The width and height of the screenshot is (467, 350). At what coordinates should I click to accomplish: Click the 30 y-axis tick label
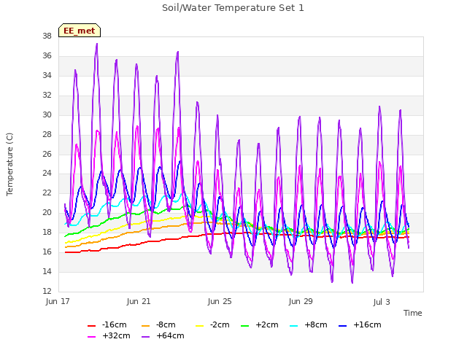(47, 114)
